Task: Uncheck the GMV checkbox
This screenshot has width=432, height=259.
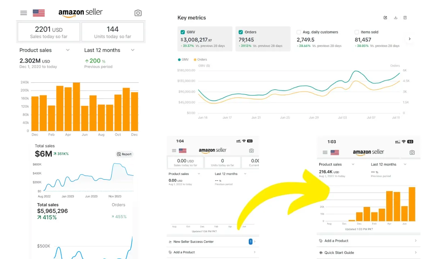Action: pyautogui.click(x=183, y=32)
